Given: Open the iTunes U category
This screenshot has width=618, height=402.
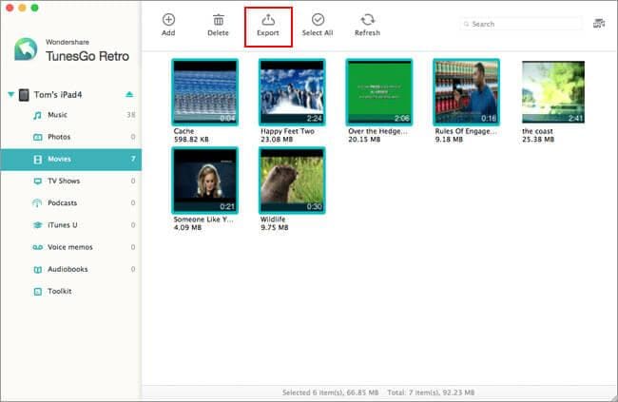Looking at the screenshot, I should [71, 225].
